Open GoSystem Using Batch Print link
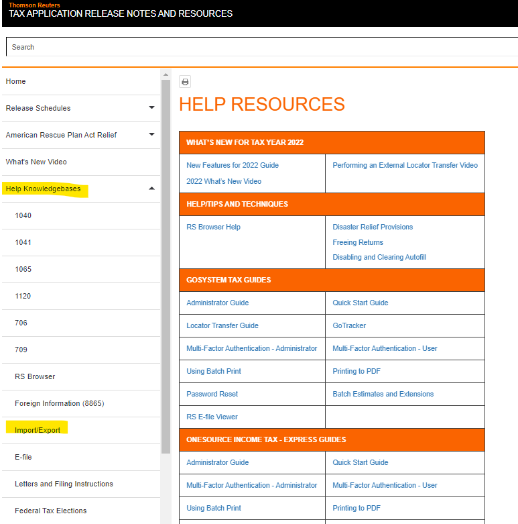 click(214, 371)
